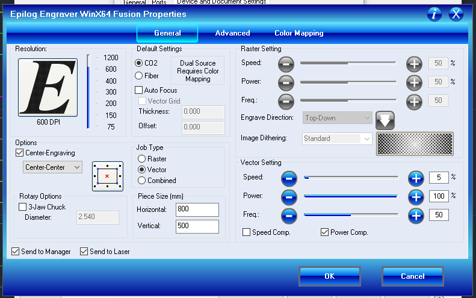Click the rotary Diameter field
Image resolution: width=476 pixels, height=298 pixels.
(97, 217)
